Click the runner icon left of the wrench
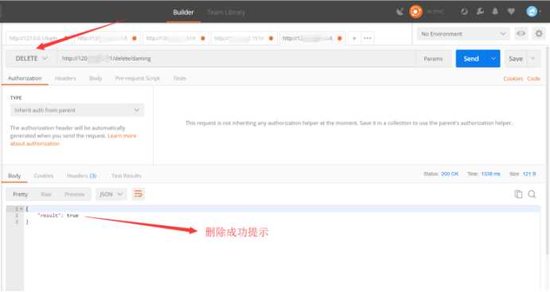This screenshot has width=550, height=292. (x=464, y=12)
